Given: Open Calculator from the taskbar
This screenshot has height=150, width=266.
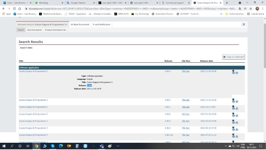Looking at the screenshot, I should 77,146.
